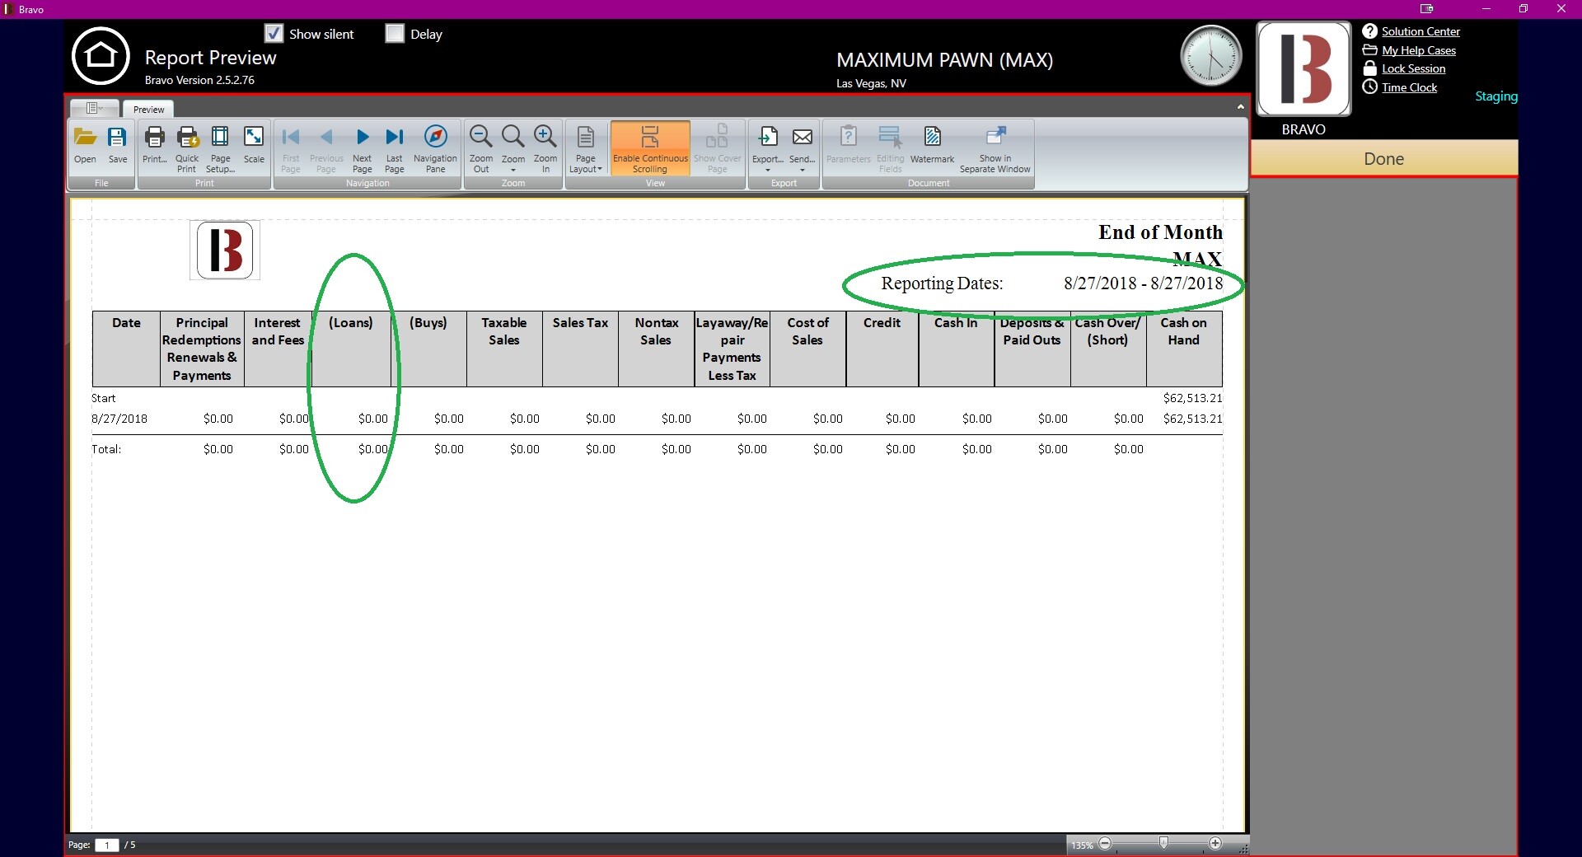Click the Zoom In magnifier
This screenshot has width=1582, height=857.
545,149
